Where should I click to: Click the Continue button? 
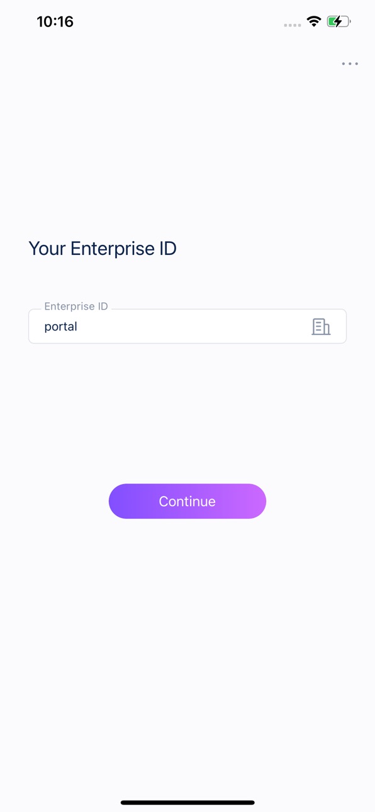187,501
